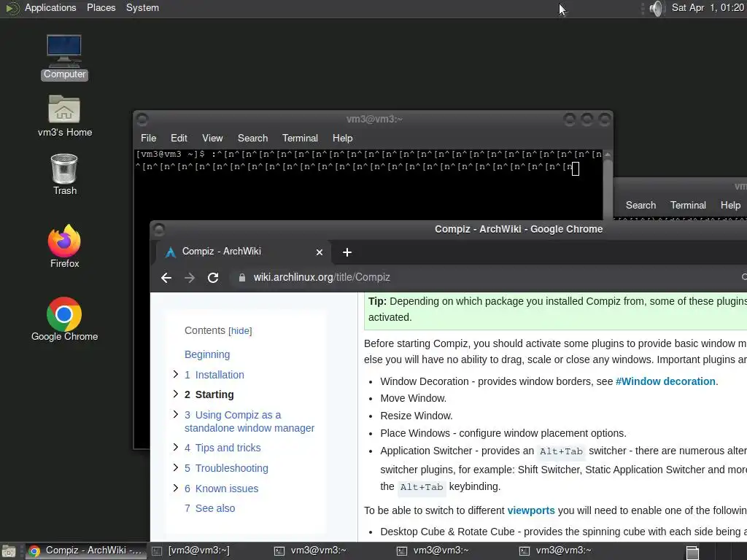Open the Computer desktop icon
The width and height of the screenshot is (747, 560).
tap(64, 58)
